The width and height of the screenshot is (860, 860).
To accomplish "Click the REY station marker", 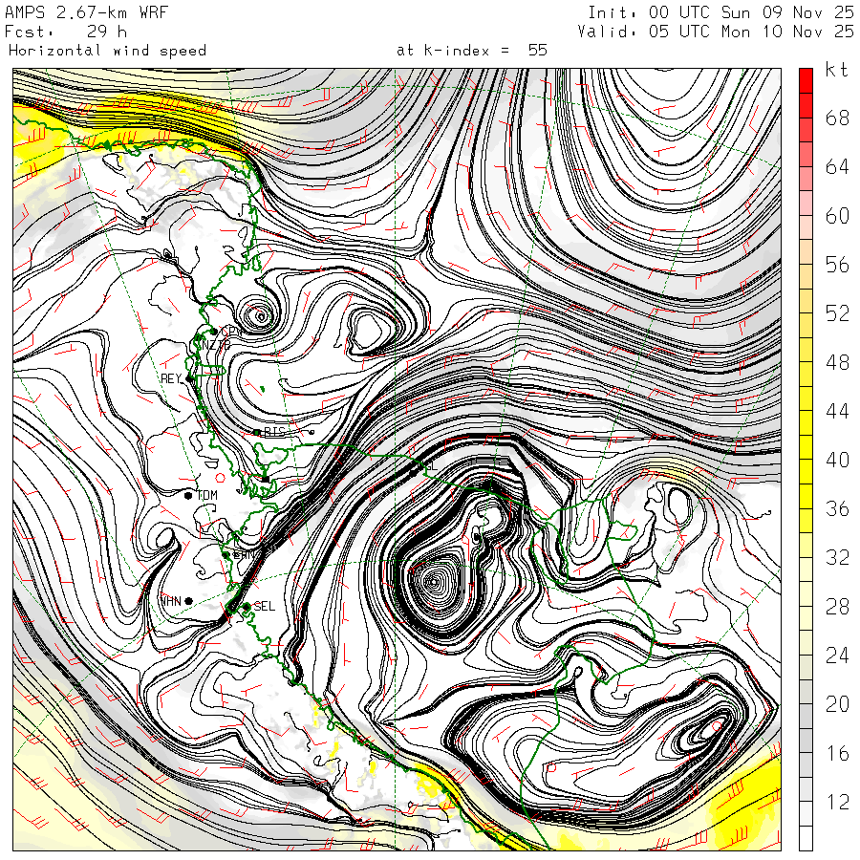I will coord(190,378).
